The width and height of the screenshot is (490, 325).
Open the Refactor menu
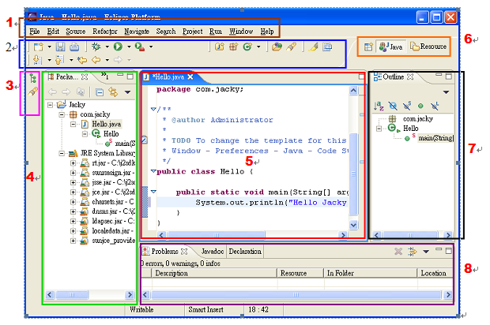pos(104,32)
